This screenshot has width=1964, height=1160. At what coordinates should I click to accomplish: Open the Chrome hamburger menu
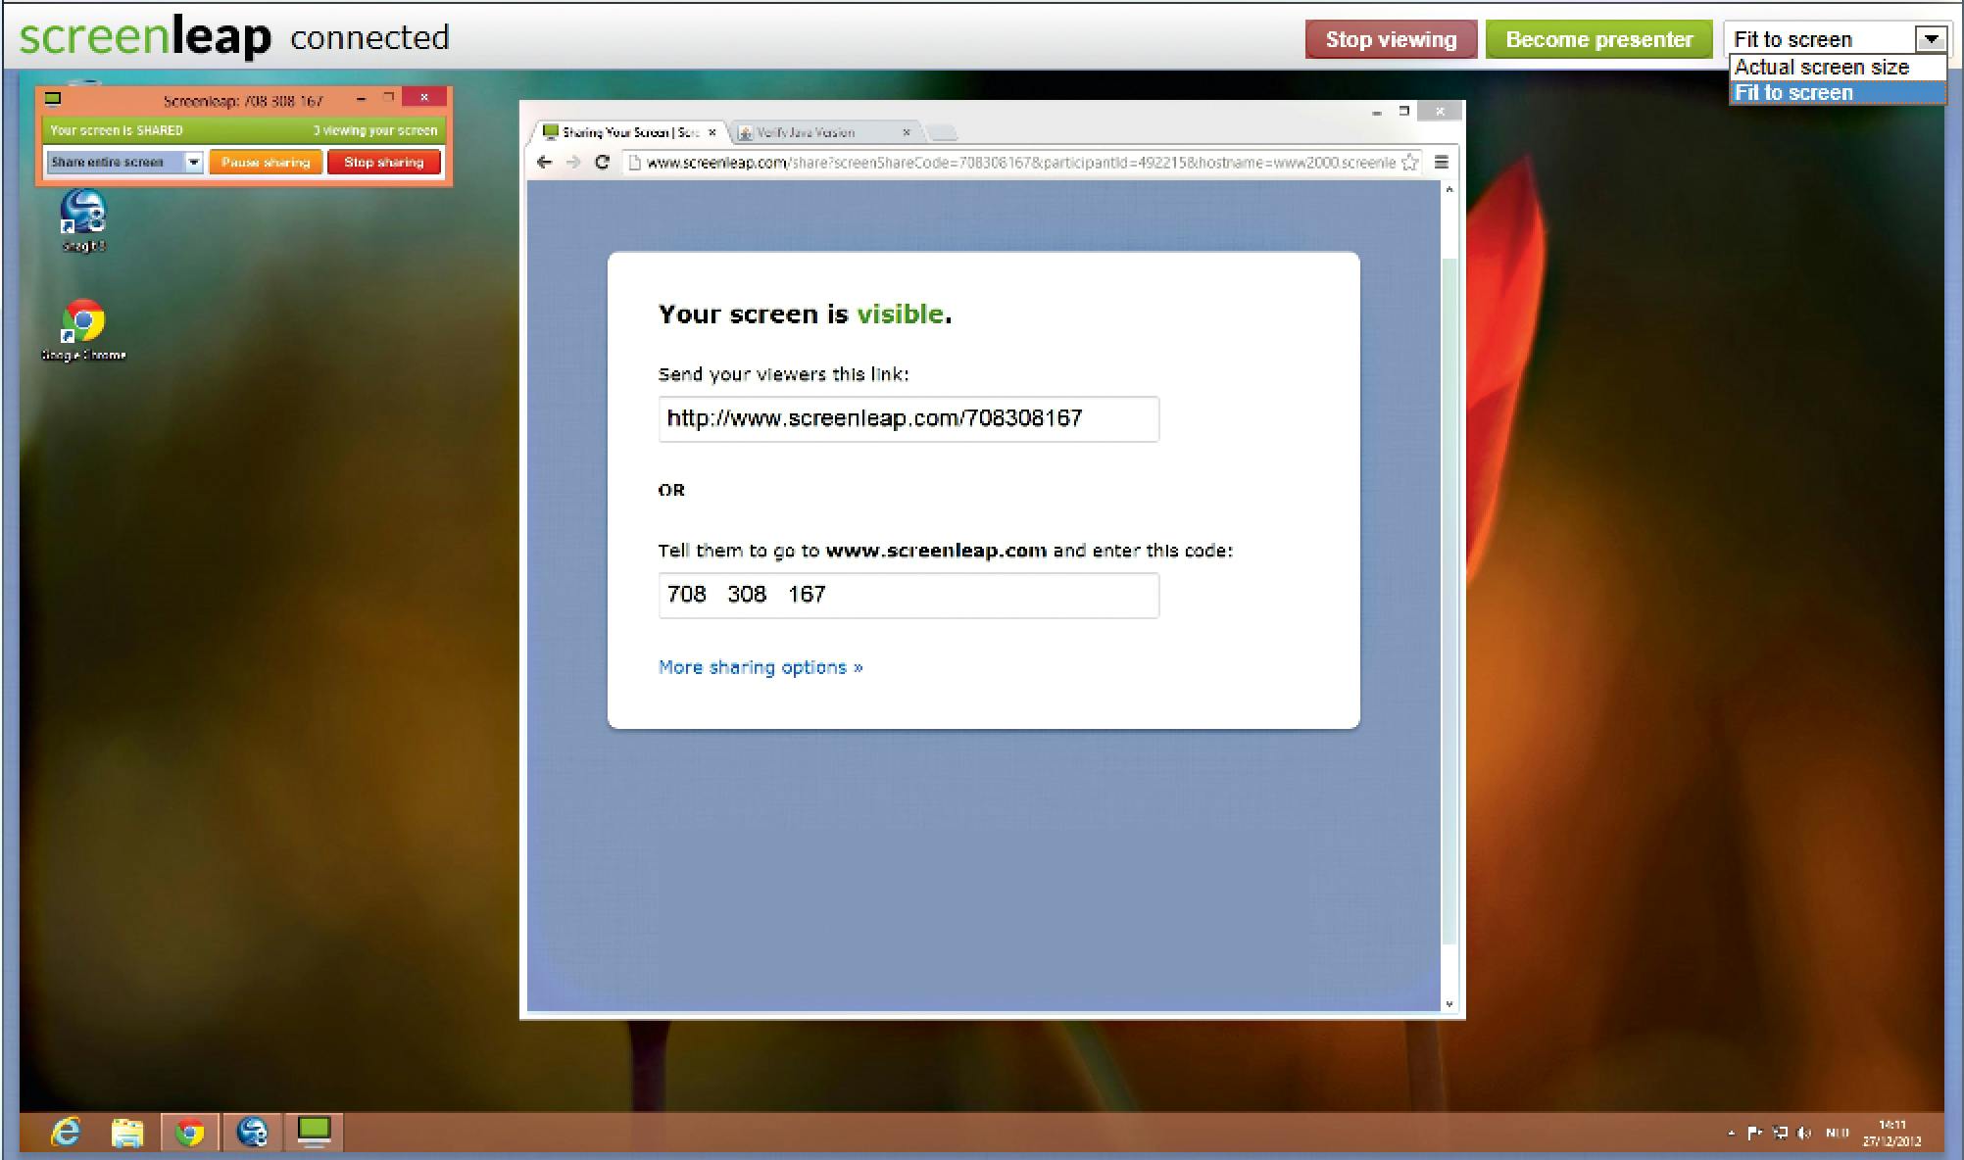(1441, 163)
